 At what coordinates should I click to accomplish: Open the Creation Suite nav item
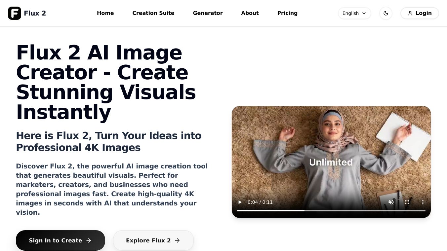tap(153, 13)
